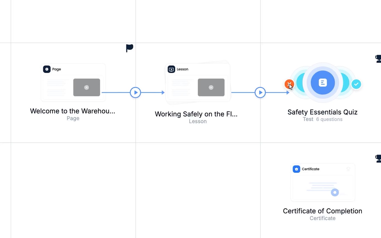Select the Working Safely lesson video thumbnail
The height and width of the screenshot is (238, 381).
point(211,87)
